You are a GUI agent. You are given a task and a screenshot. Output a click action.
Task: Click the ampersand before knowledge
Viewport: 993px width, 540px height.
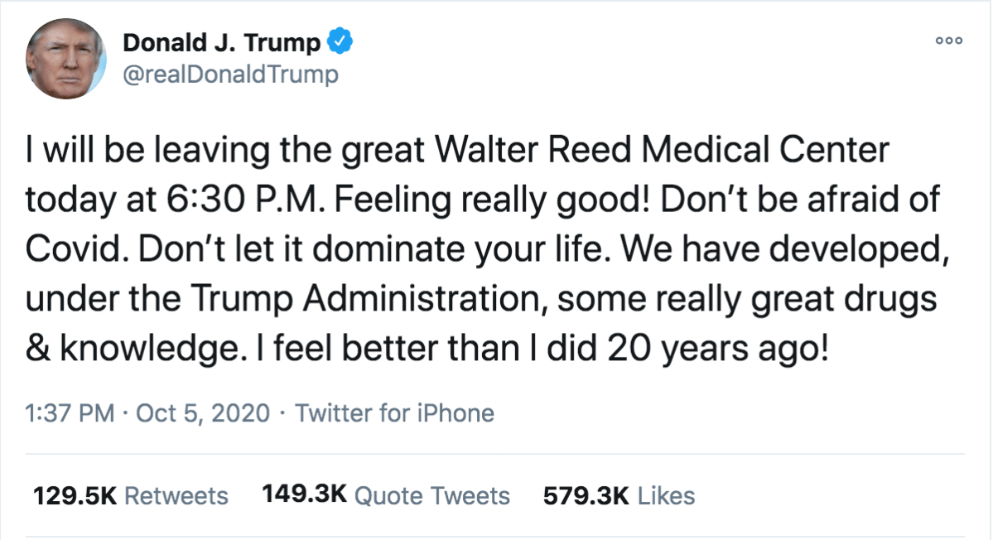click(37, 347)
